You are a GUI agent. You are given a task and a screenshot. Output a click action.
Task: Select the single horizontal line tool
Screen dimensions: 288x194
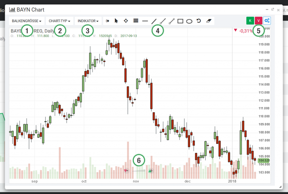(x=145, y=21)
